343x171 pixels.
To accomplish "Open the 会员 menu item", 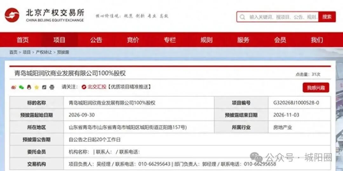I will (x=280, y=40).
